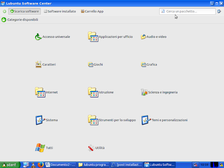The image size is (224, 168).
Task: Click the Lubuntu Softw... taskbar button
Action: pos(160,165)
